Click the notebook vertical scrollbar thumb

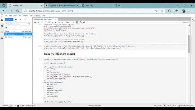click(x=189, y=44)
